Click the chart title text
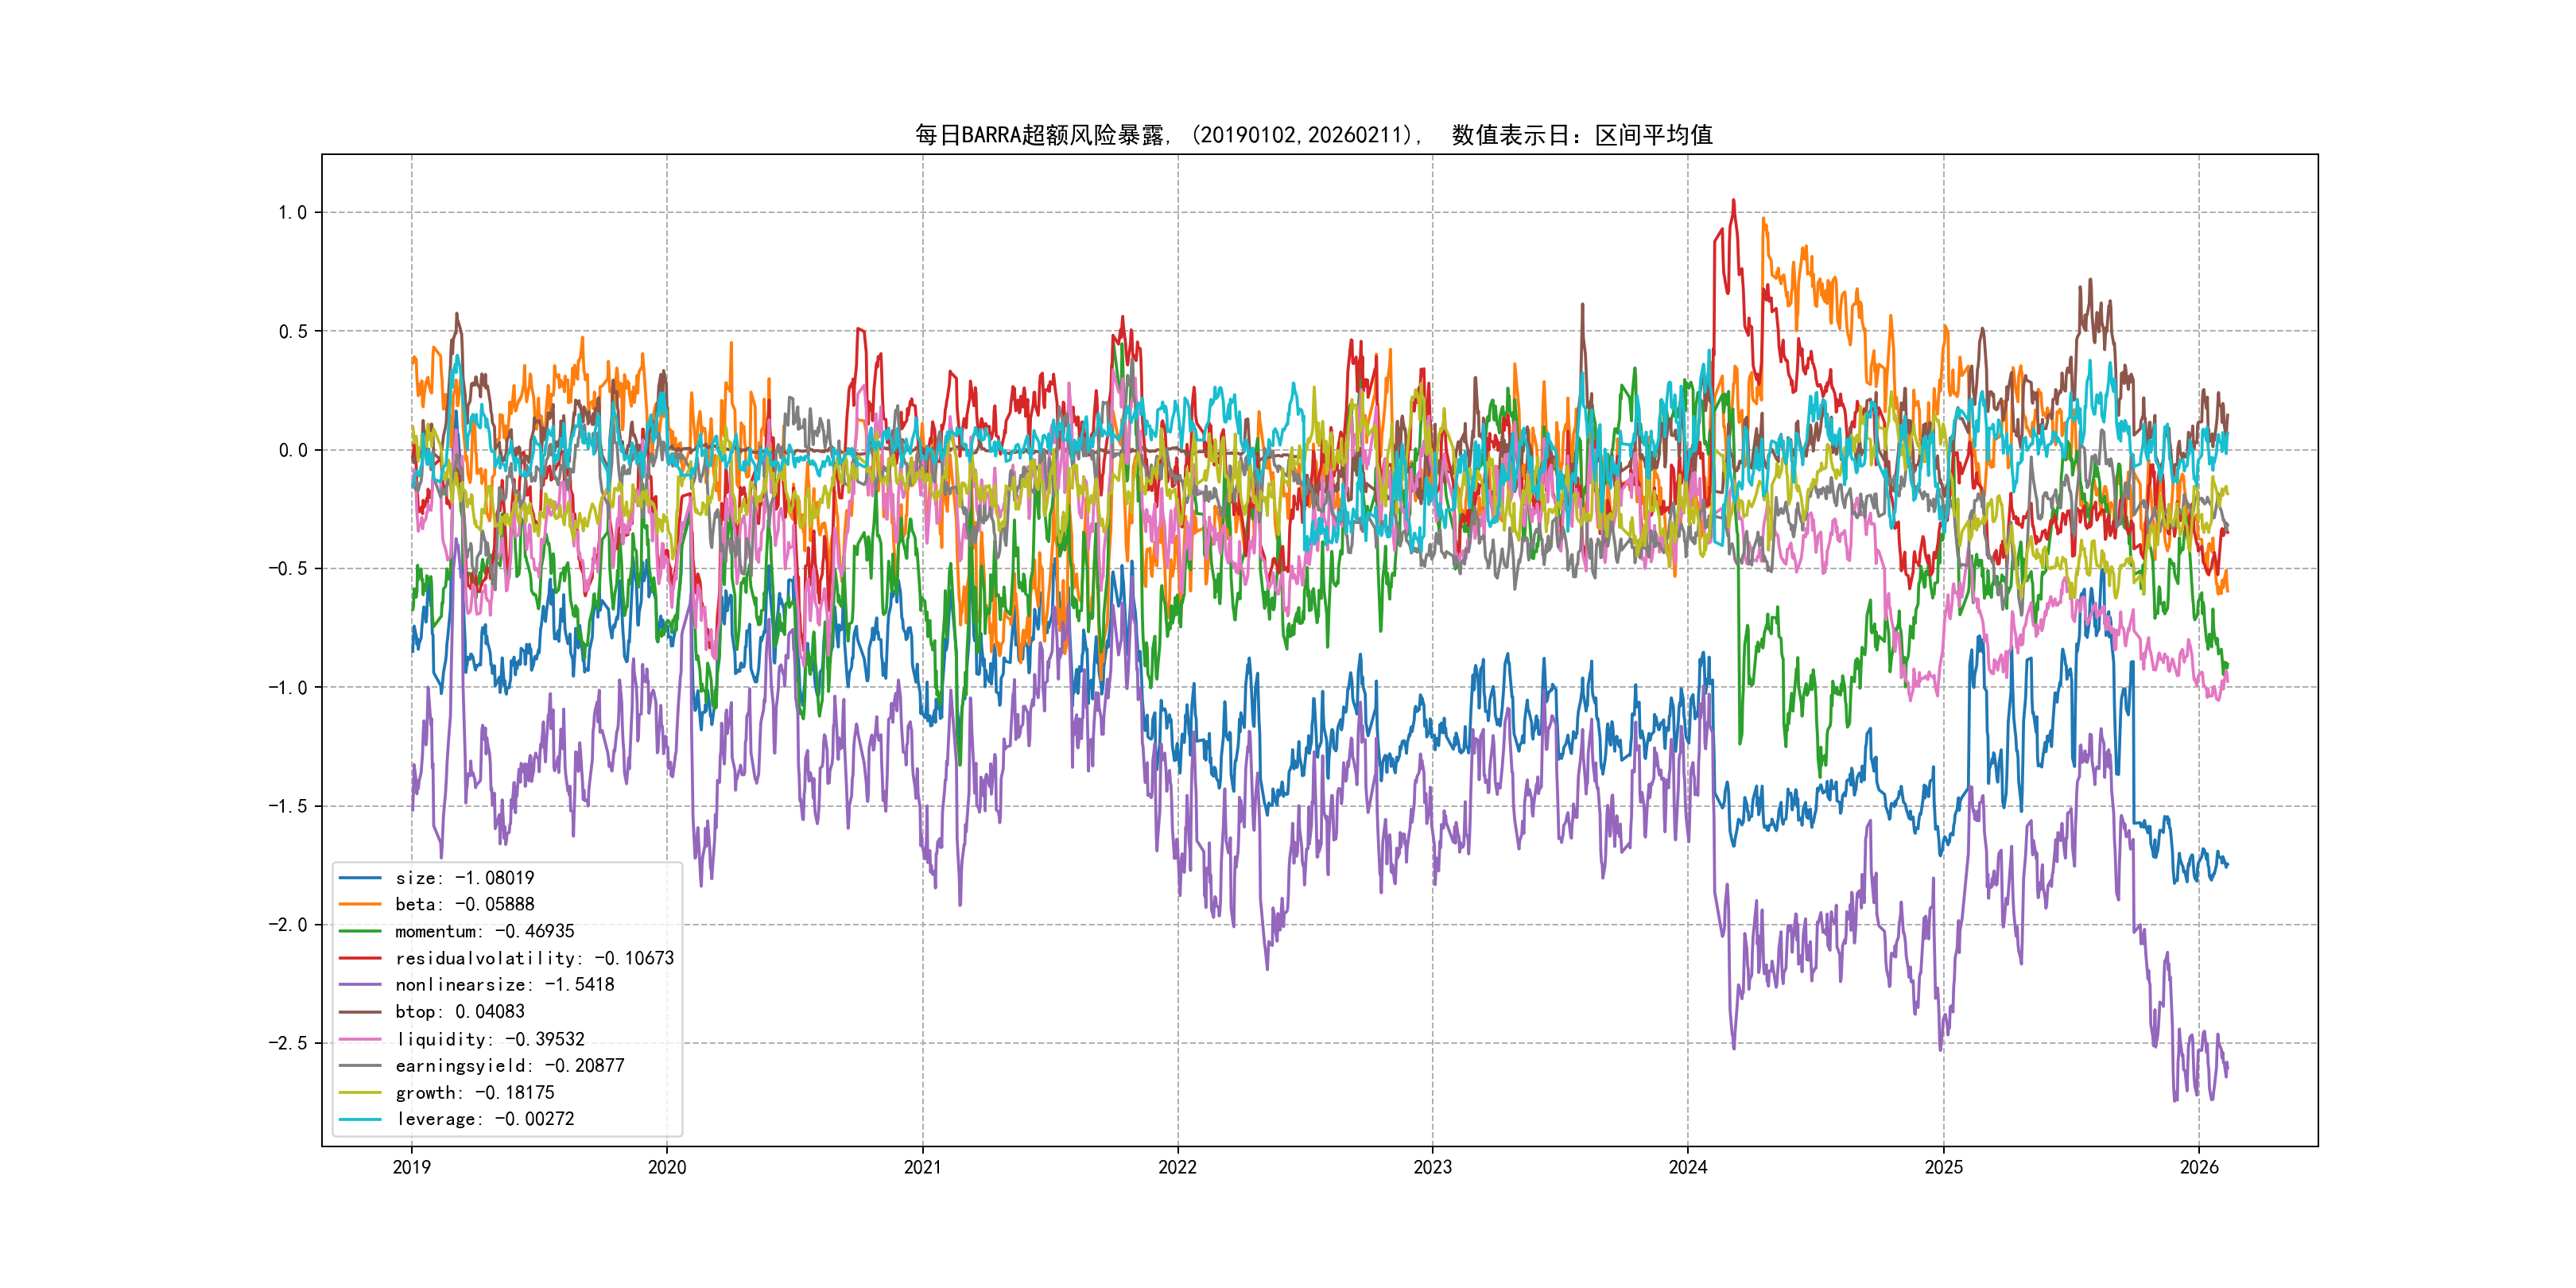 click(1314, 135)
